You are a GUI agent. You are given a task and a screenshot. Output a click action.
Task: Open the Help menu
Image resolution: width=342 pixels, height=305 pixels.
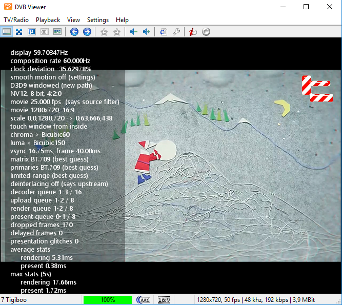122,20
